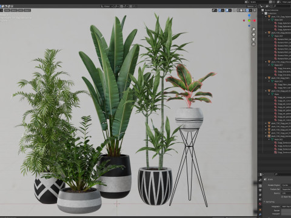Open the snapping options dropdown

126,6
